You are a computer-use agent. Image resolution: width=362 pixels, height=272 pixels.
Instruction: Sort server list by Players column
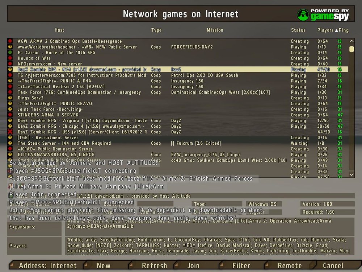pos(325,30)
